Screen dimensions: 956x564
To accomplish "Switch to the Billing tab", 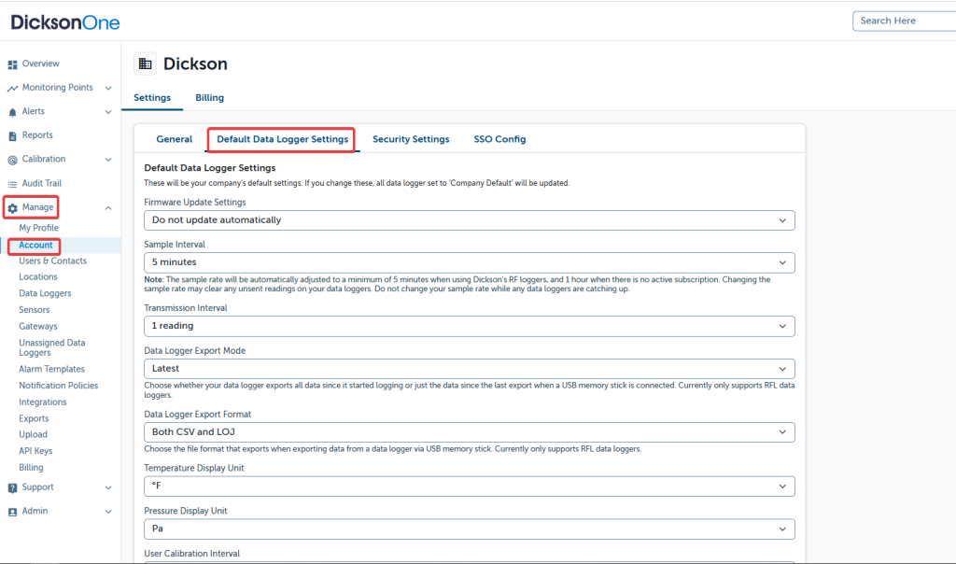I will (x=209, y=97).
